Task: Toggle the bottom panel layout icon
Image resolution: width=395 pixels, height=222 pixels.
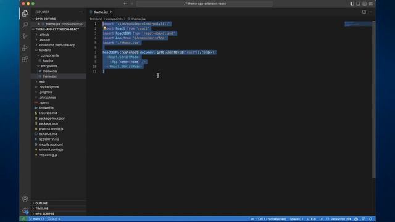Action: 358,4
